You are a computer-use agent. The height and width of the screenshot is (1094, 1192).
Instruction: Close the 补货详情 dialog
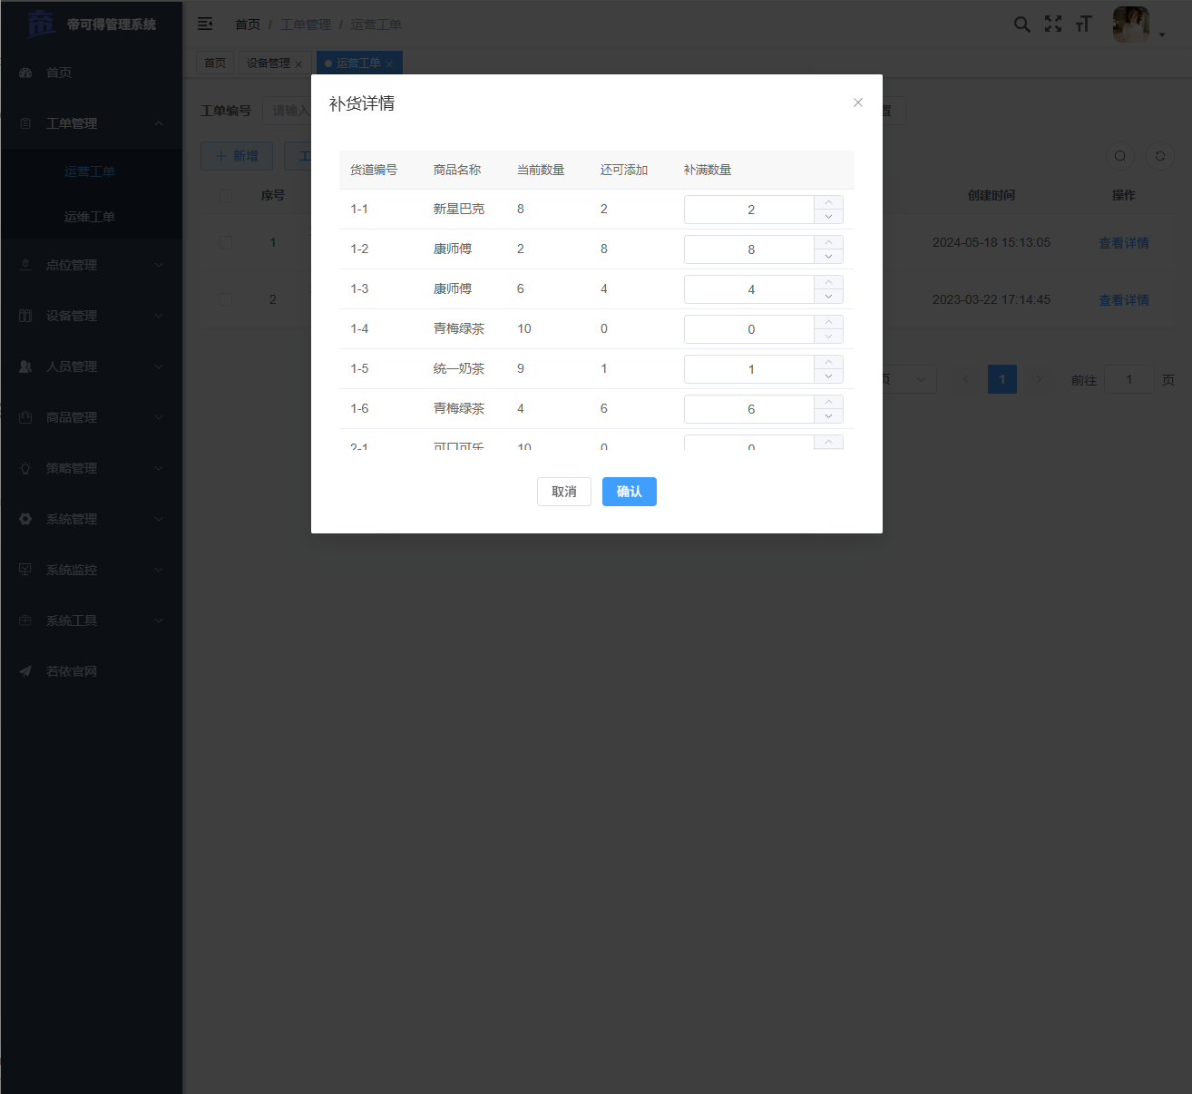(x=857, y=103)
